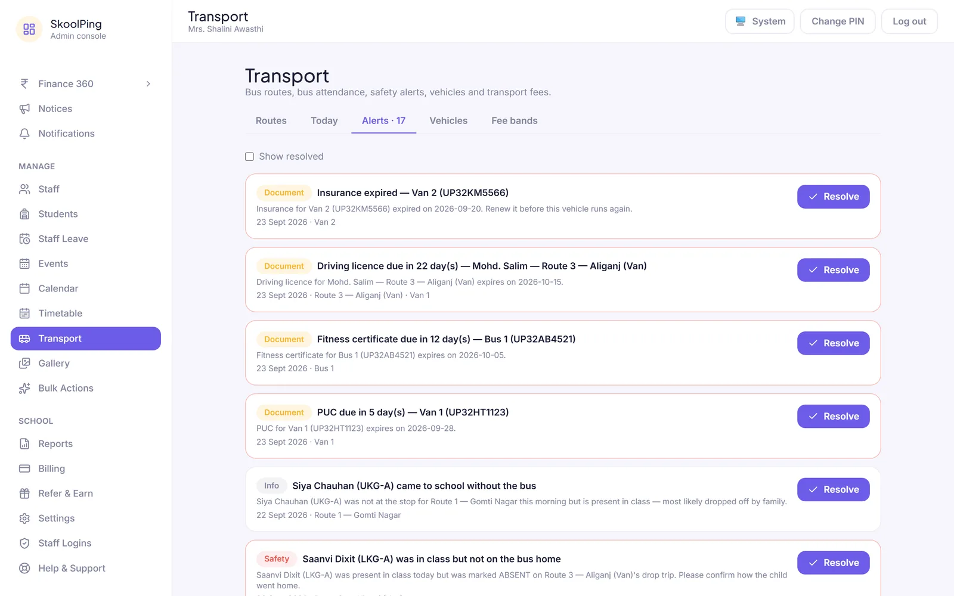Open the Vehicles tab
The height and width of the screenshot is (596, 954).
click(448, 120)
